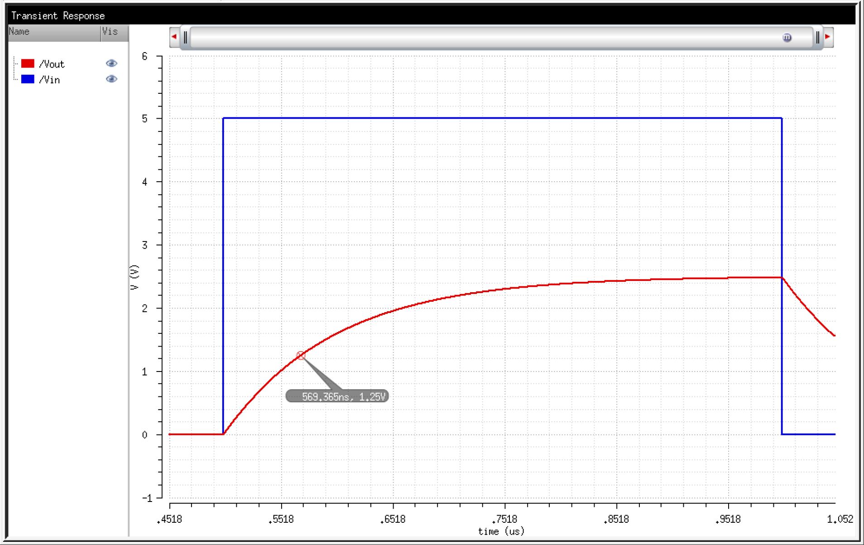
Task: Select the /Vin signal label
Action: [x=50, y=79]
